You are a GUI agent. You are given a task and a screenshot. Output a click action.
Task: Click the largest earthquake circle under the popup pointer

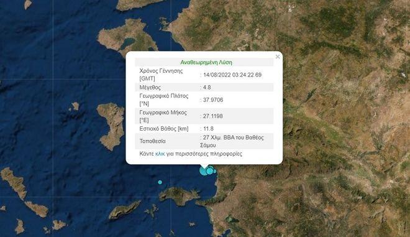(x=204, y=170)
